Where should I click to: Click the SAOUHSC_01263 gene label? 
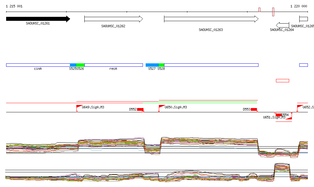point(211,30)
